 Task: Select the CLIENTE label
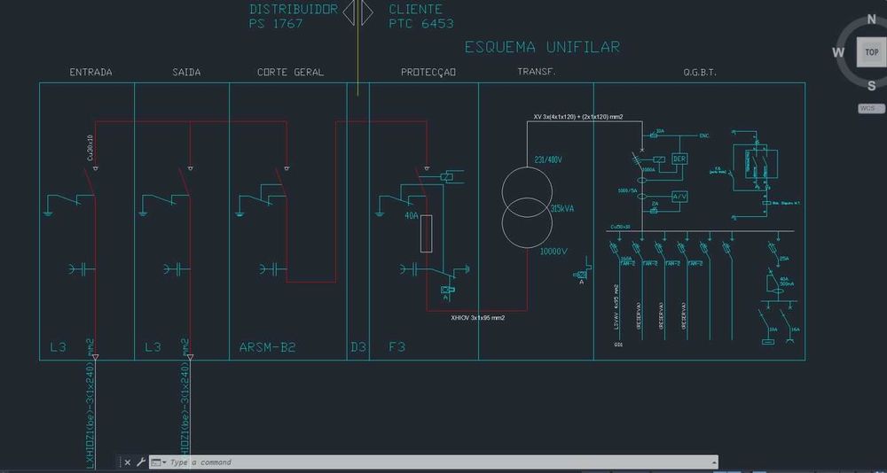(416, 9)
